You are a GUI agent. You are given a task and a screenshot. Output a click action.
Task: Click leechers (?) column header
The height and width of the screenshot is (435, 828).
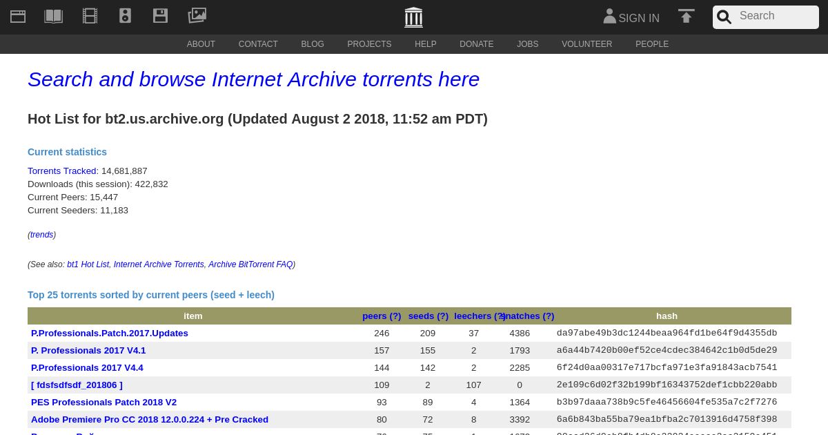coord(478,316)
